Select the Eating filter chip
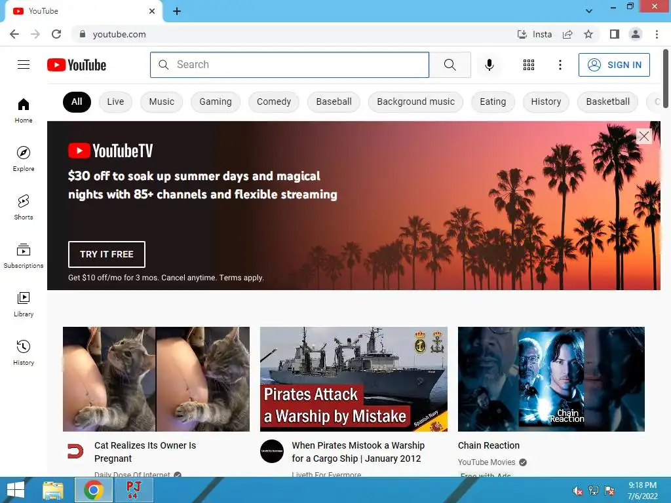The height and width of the screenshot is (503, 671). coord(493,102)
